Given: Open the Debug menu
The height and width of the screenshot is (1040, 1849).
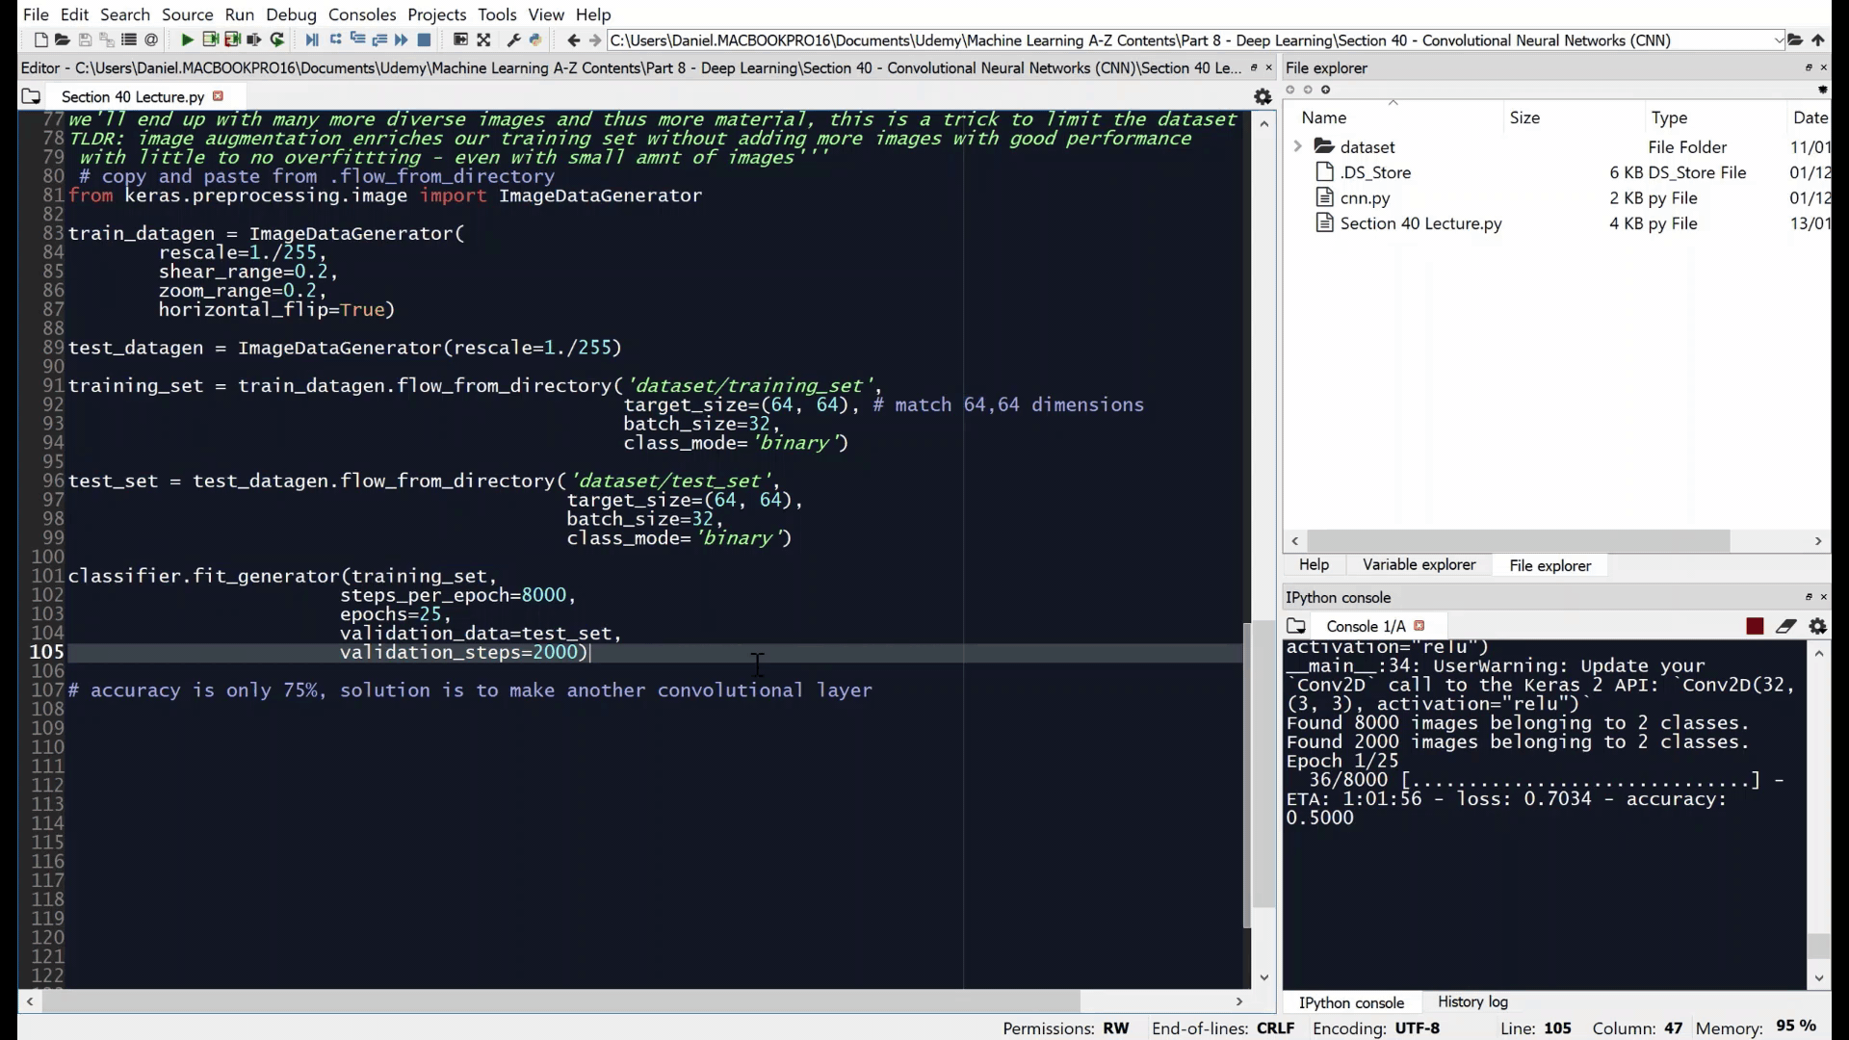Looking at the screenshot, I should (291, 14).
